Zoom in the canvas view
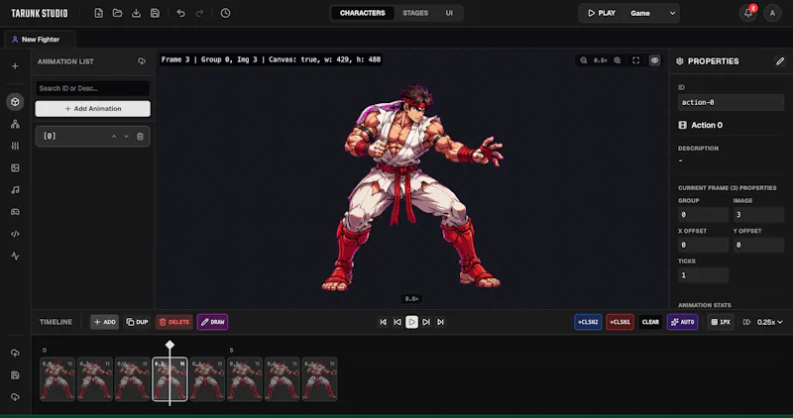 pos(618,60)
